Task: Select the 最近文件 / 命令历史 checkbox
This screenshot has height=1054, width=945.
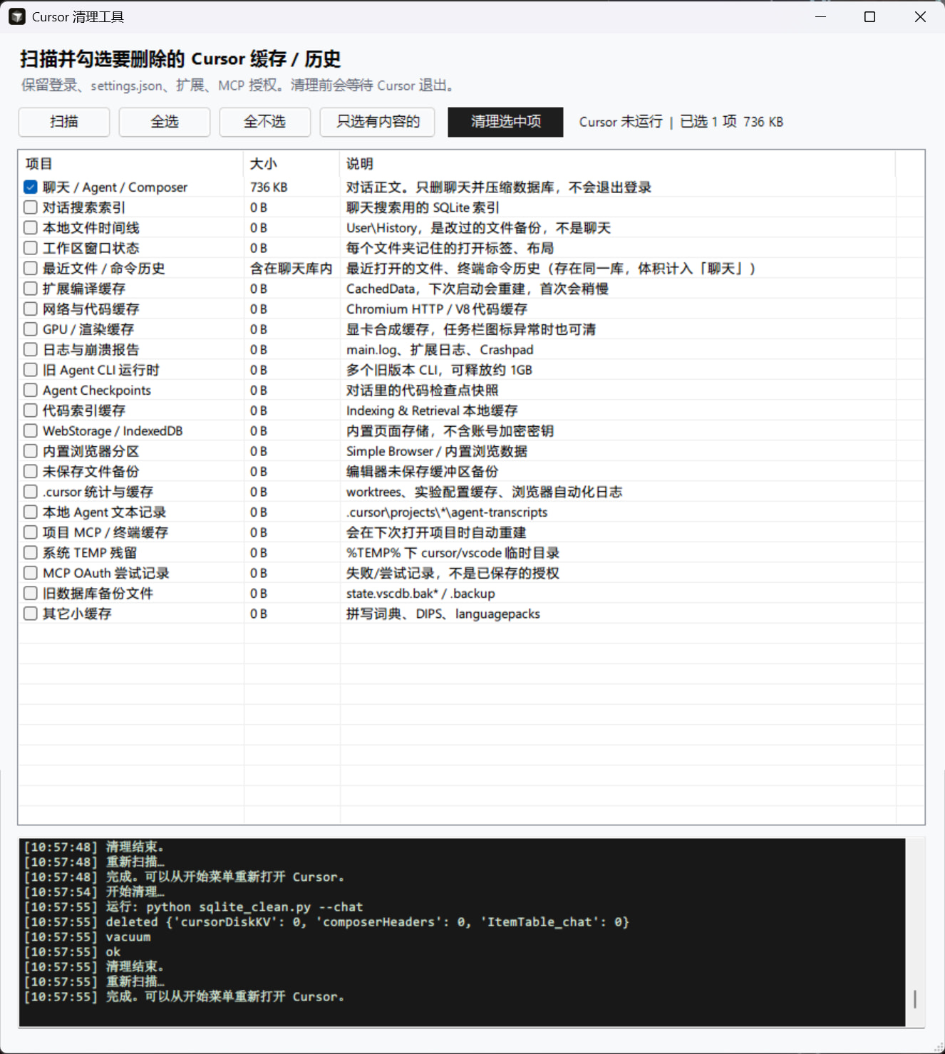Action: [x=31, y=269]
